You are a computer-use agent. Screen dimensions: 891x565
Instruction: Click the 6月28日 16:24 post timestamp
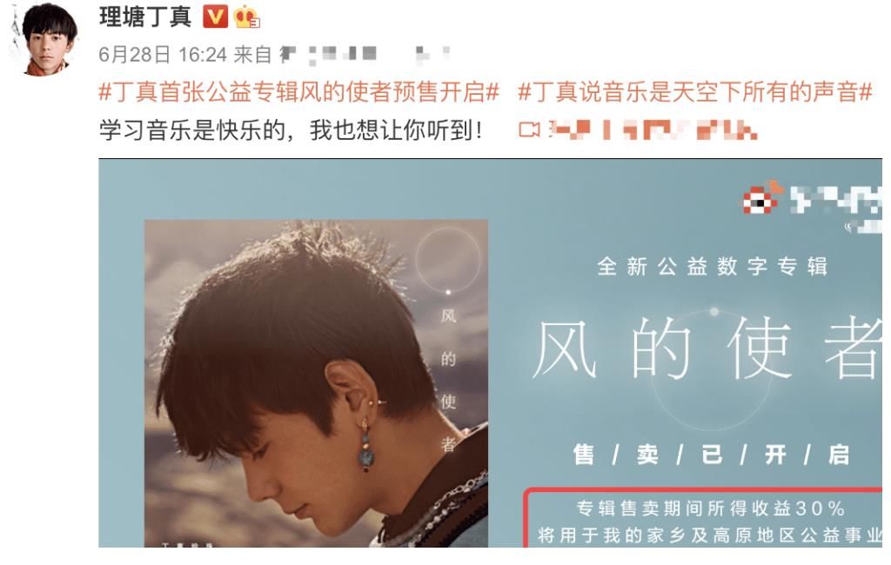point(163,55)
